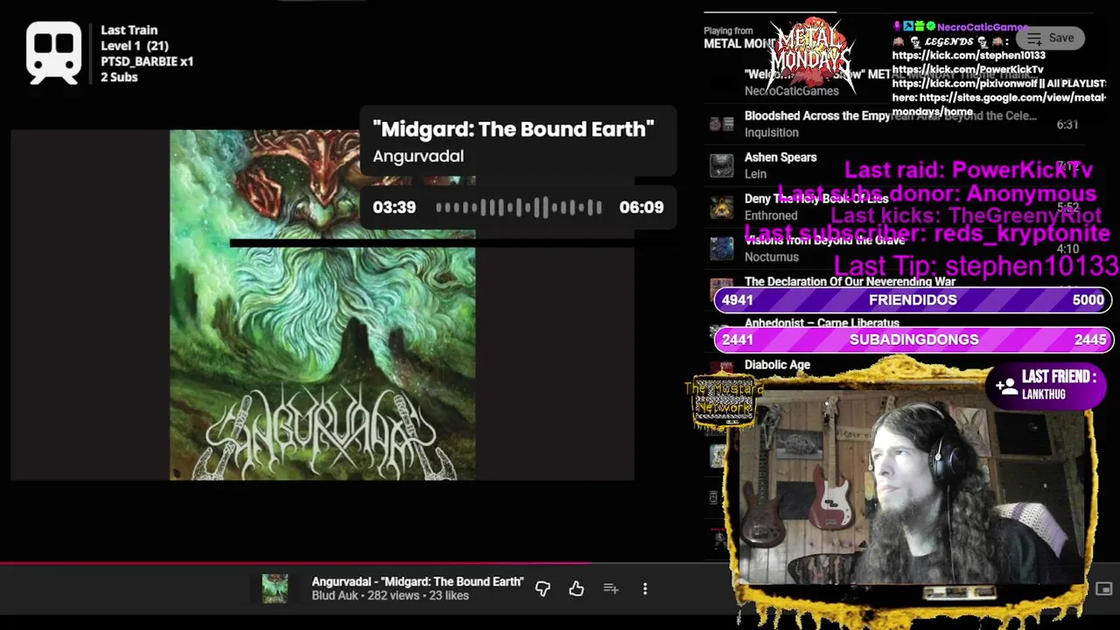Click the Last Train icon

(53, 53)
